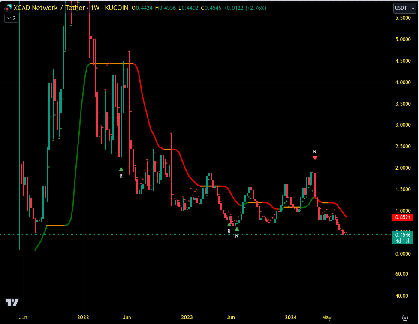The height and width of the screenshot is (324, 419).
Task: Select the red 0.8521 indicator price label
Action: click(402, 217)
